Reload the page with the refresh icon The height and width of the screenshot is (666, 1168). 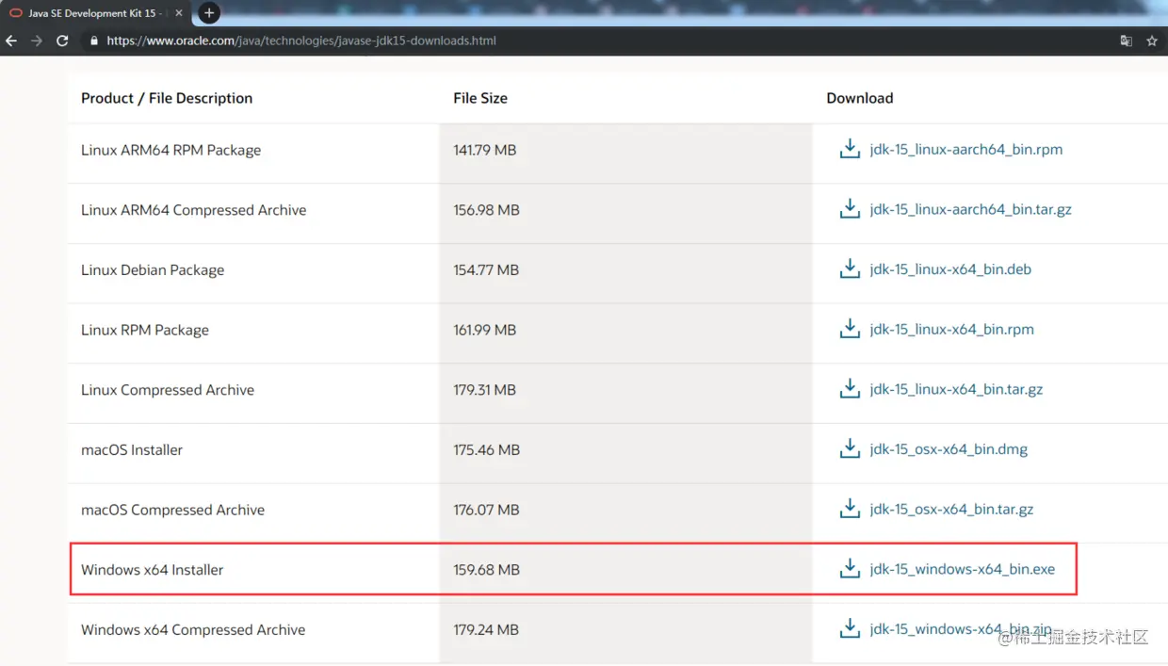coord(62,41)
